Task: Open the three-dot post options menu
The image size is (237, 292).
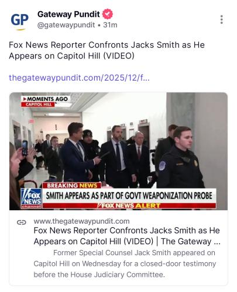Action: point(221,20)
